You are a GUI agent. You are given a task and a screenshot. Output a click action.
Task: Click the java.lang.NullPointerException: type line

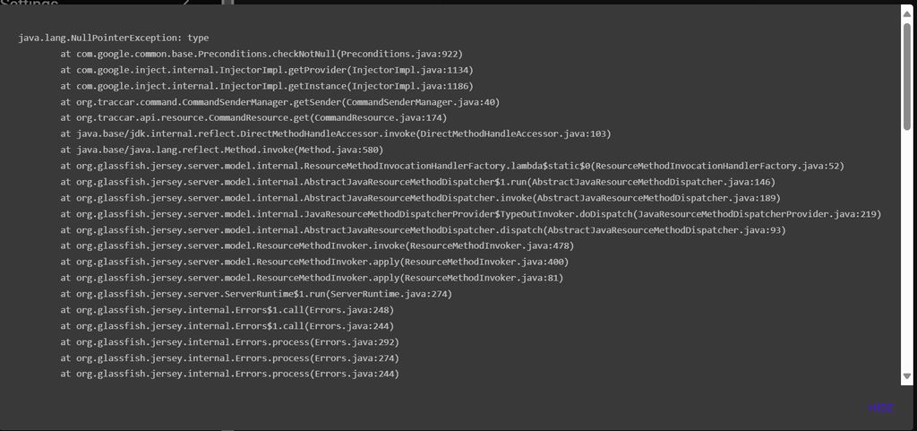pyautogui.click(x=114, y=38)
